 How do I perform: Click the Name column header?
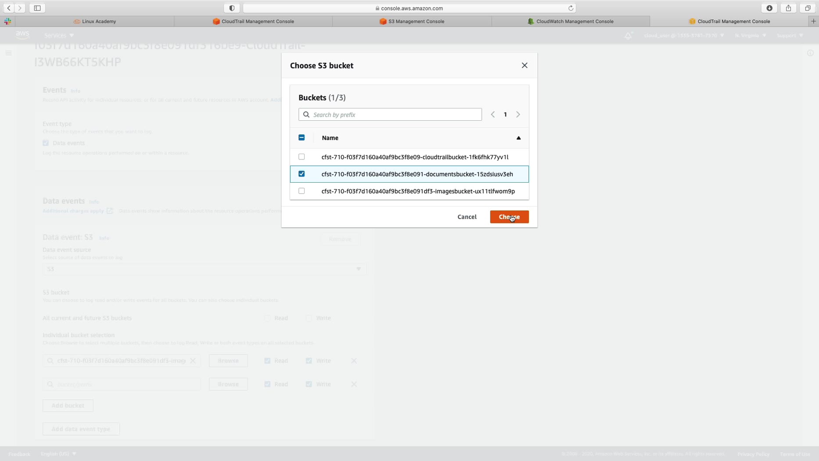pos(330,138)
